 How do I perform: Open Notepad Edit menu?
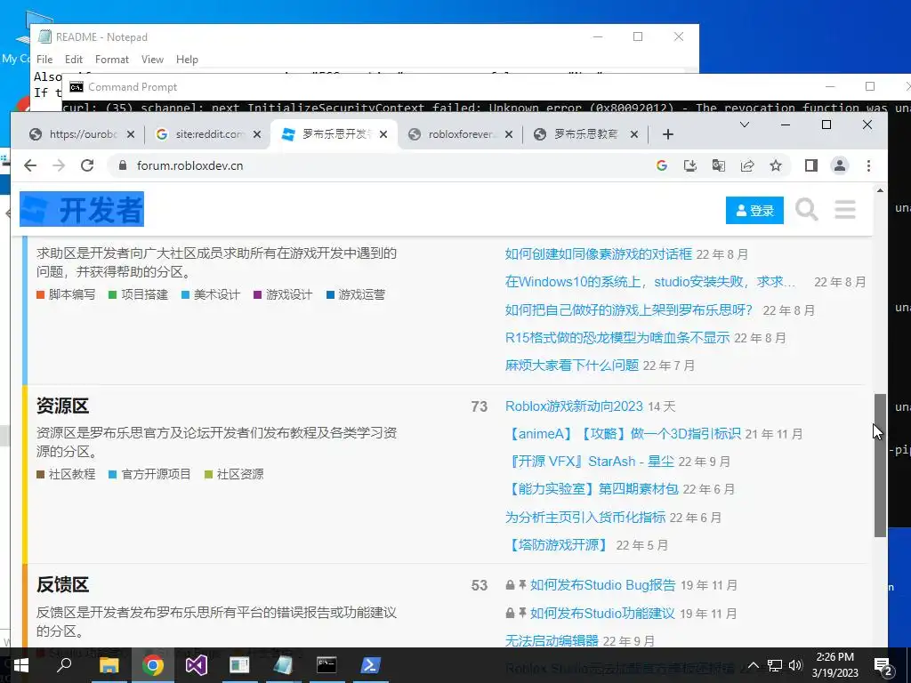pos(73,60)
